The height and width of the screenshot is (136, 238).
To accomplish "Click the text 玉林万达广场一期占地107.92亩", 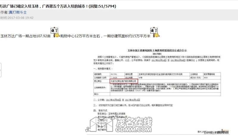I will point(26,36).
